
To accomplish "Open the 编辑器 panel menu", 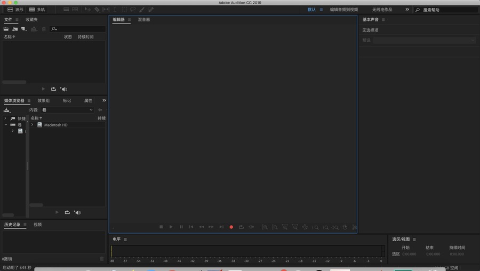I will [x=129, y=20].
